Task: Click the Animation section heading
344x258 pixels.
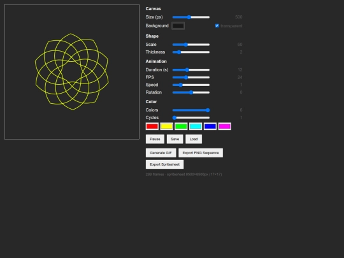Action: click(156, 61)
